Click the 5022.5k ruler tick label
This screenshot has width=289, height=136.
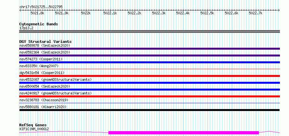point(207,13)
